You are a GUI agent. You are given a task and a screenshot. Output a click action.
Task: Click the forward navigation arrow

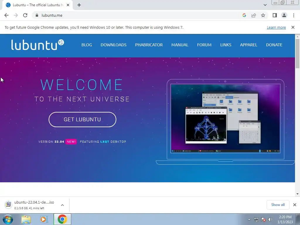click(16, 15)
